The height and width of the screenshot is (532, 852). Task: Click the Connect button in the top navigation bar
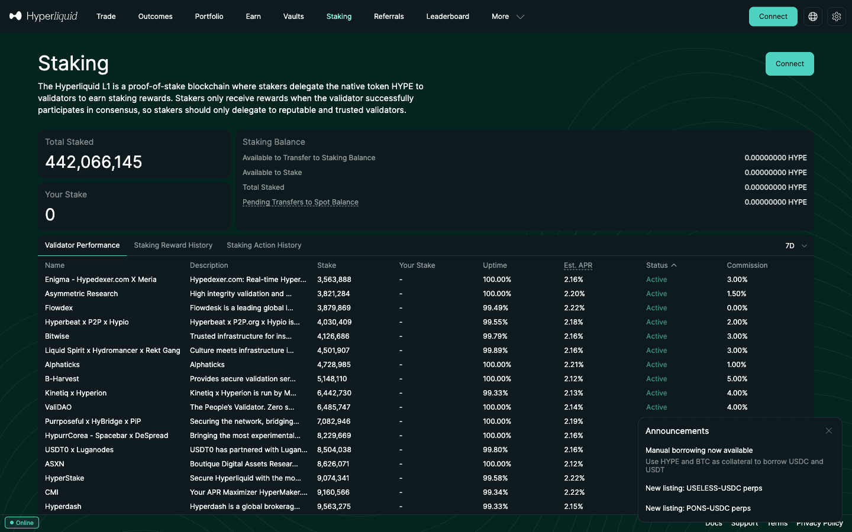(x=773, y=17)
